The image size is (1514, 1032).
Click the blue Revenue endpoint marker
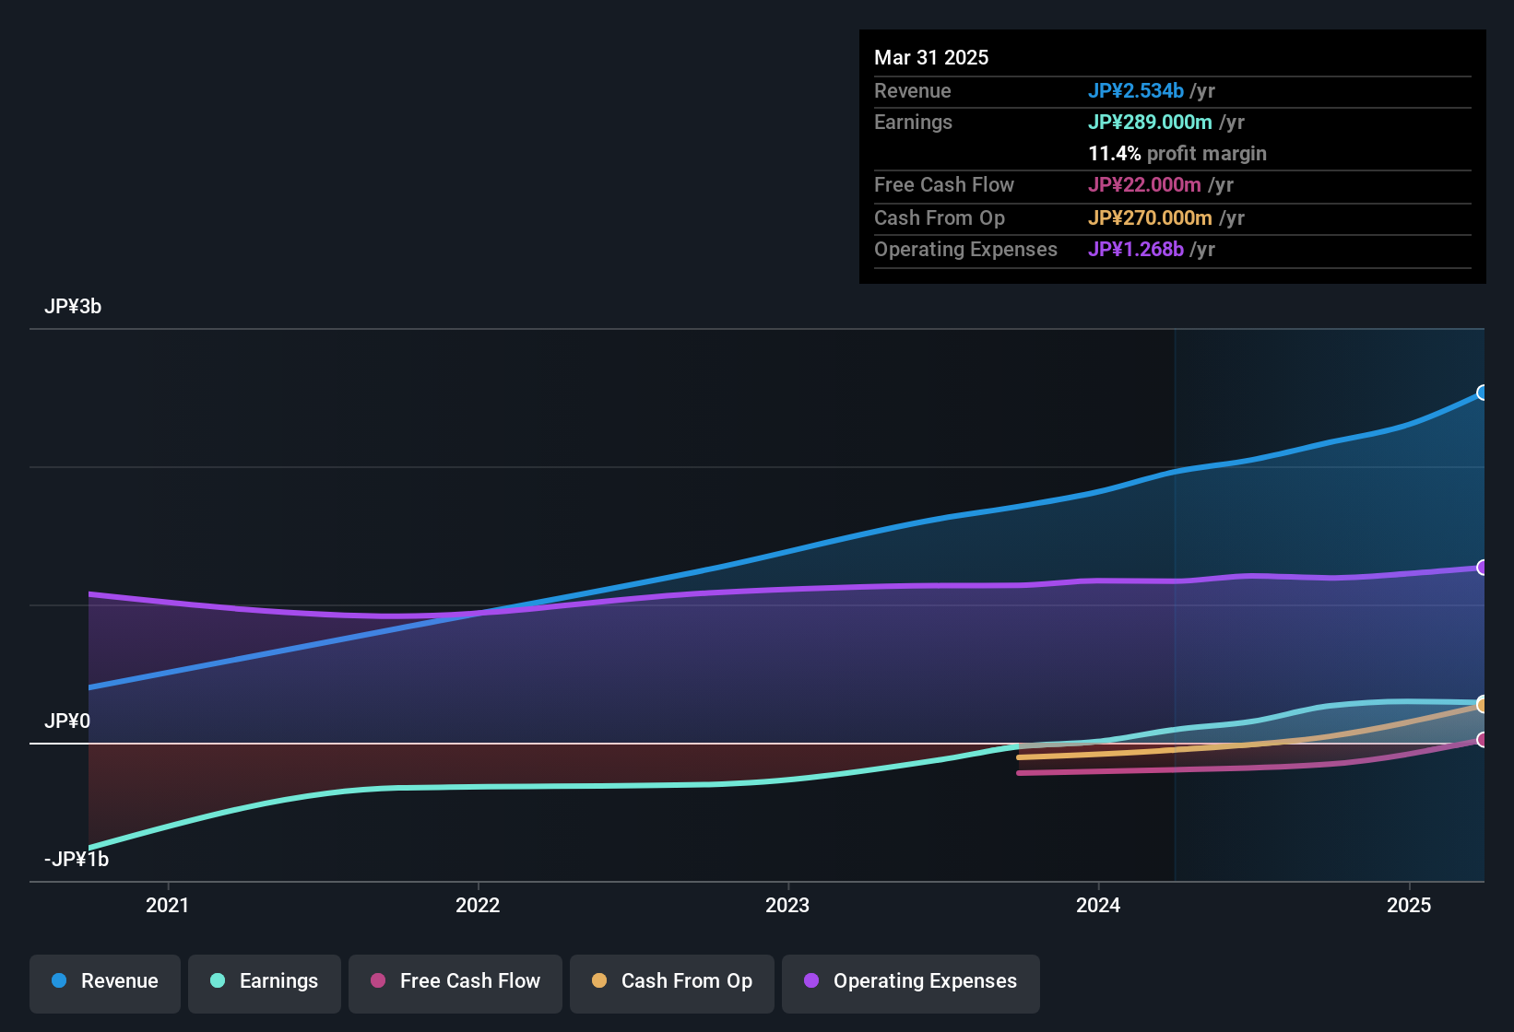click(x=1482, y=393)
